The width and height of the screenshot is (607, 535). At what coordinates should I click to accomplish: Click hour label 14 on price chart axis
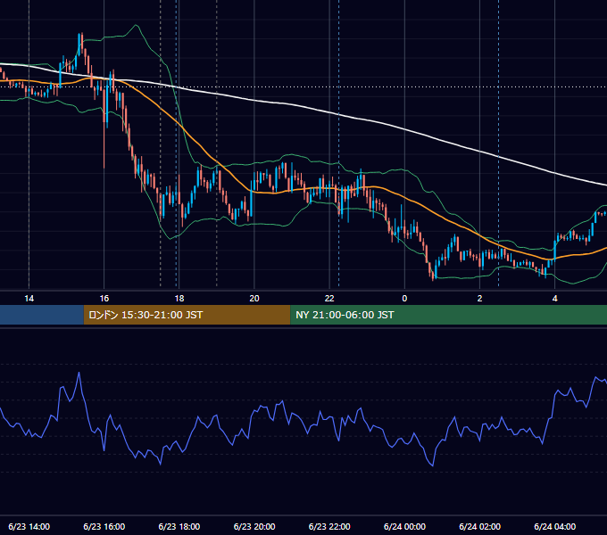tap(29, 299)
